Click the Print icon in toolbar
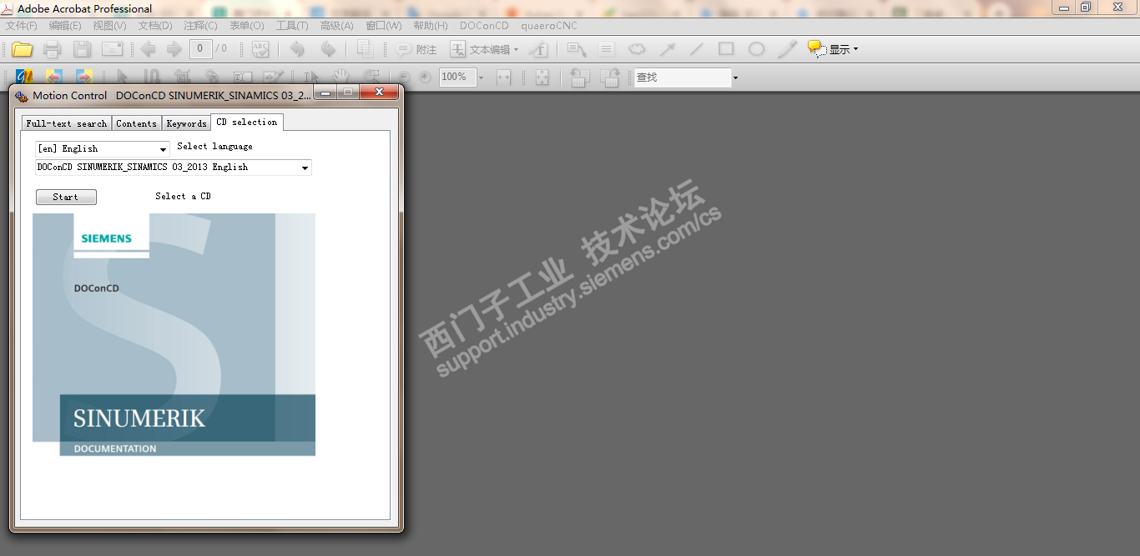This screenshot has width=1140, height=556. 53,49
